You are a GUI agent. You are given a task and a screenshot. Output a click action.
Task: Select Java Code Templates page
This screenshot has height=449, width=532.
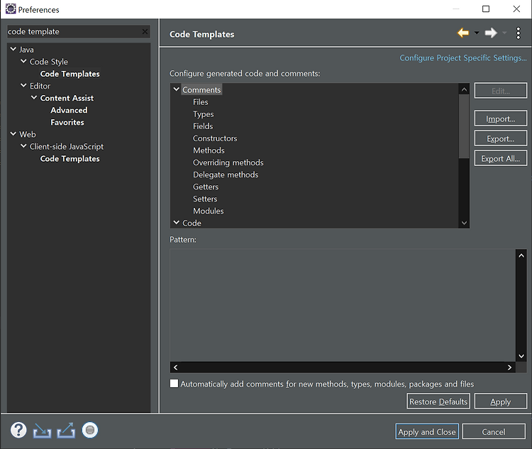[70, 74]
